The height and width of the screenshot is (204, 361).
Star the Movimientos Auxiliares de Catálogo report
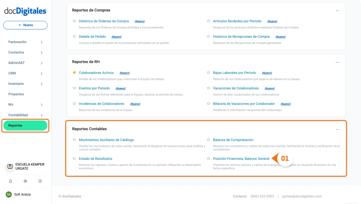pyautogui.click(x=74, y=140)
